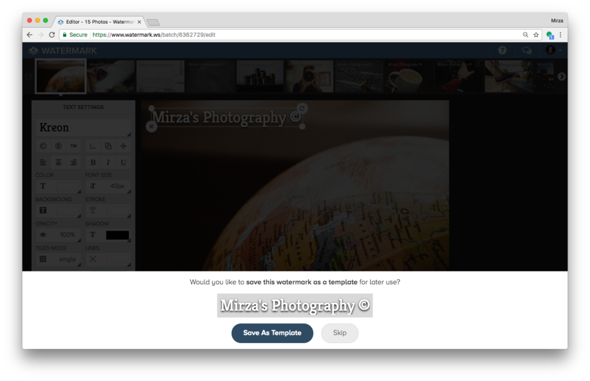The image size is (590, 381).
Task: Open the user avatar menu in header
Action: tap(553, 50)
